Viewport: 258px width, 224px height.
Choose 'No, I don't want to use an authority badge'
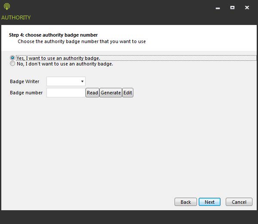[x=12, y=64]
